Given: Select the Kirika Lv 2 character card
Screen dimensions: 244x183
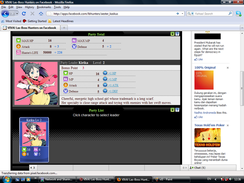Looking at the screenshot, I should pos(34,140).
